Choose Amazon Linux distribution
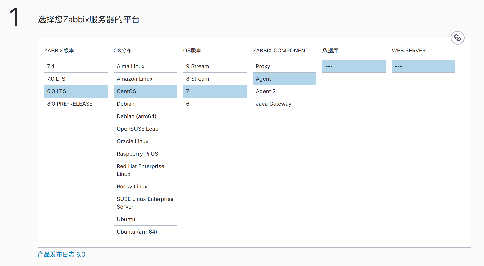Image resolution: width=484 pixels, height=266 pixels. click(x=145, y=79)
